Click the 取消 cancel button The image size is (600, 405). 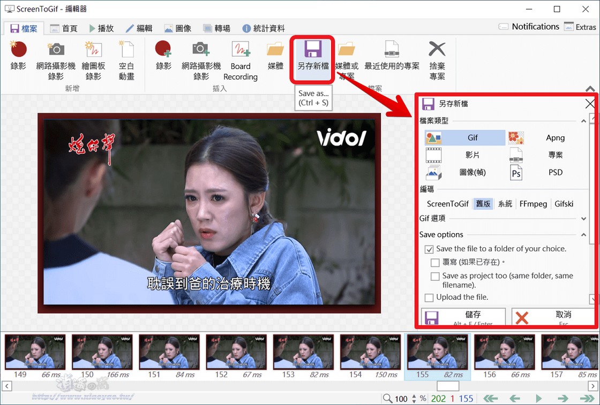click(553, 317)
